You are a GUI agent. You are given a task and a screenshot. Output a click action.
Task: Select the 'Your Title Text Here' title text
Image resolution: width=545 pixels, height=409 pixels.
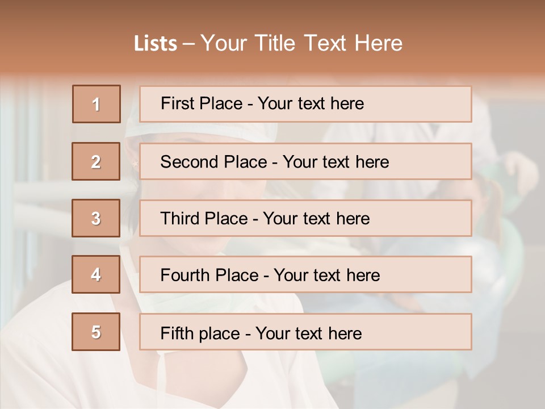click(301, 43)
